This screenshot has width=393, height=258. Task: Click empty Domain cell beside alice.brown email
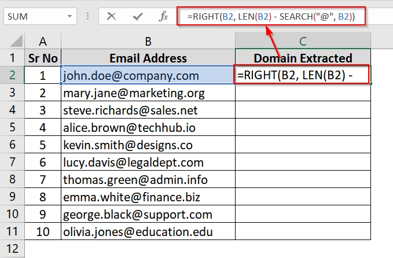(x=303, y=127)
